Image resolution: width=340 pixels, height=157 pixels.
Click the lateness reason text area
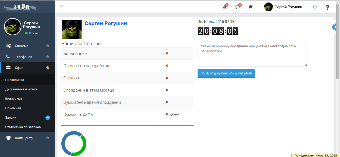pyautogui.click(x=252, y=54)
